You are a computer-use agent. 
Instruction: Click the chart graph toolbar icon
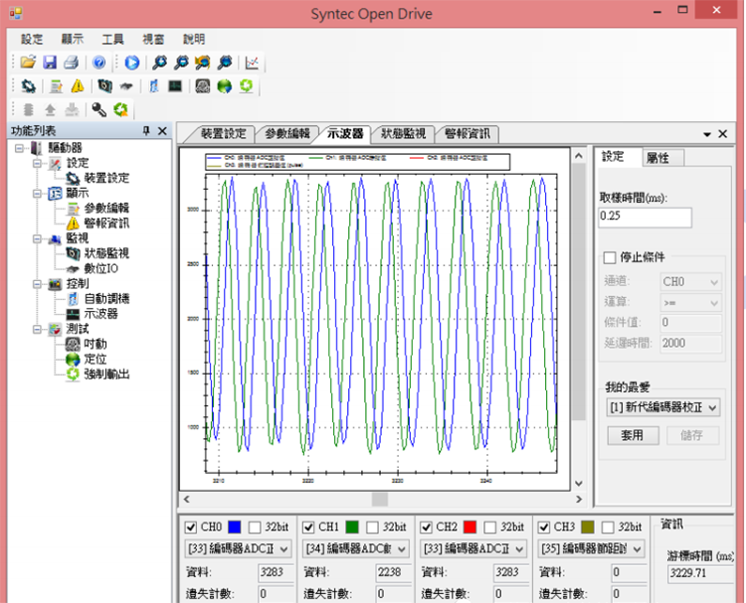(x=252, y=63)
